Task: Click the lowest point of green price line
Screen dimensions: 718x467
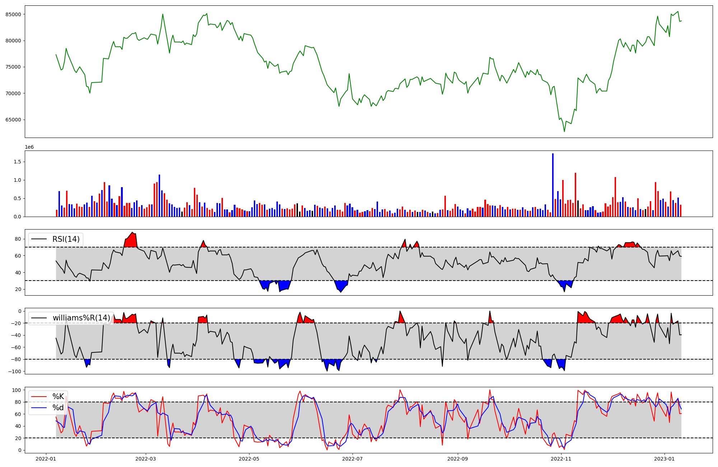Action: coord(564,131)
